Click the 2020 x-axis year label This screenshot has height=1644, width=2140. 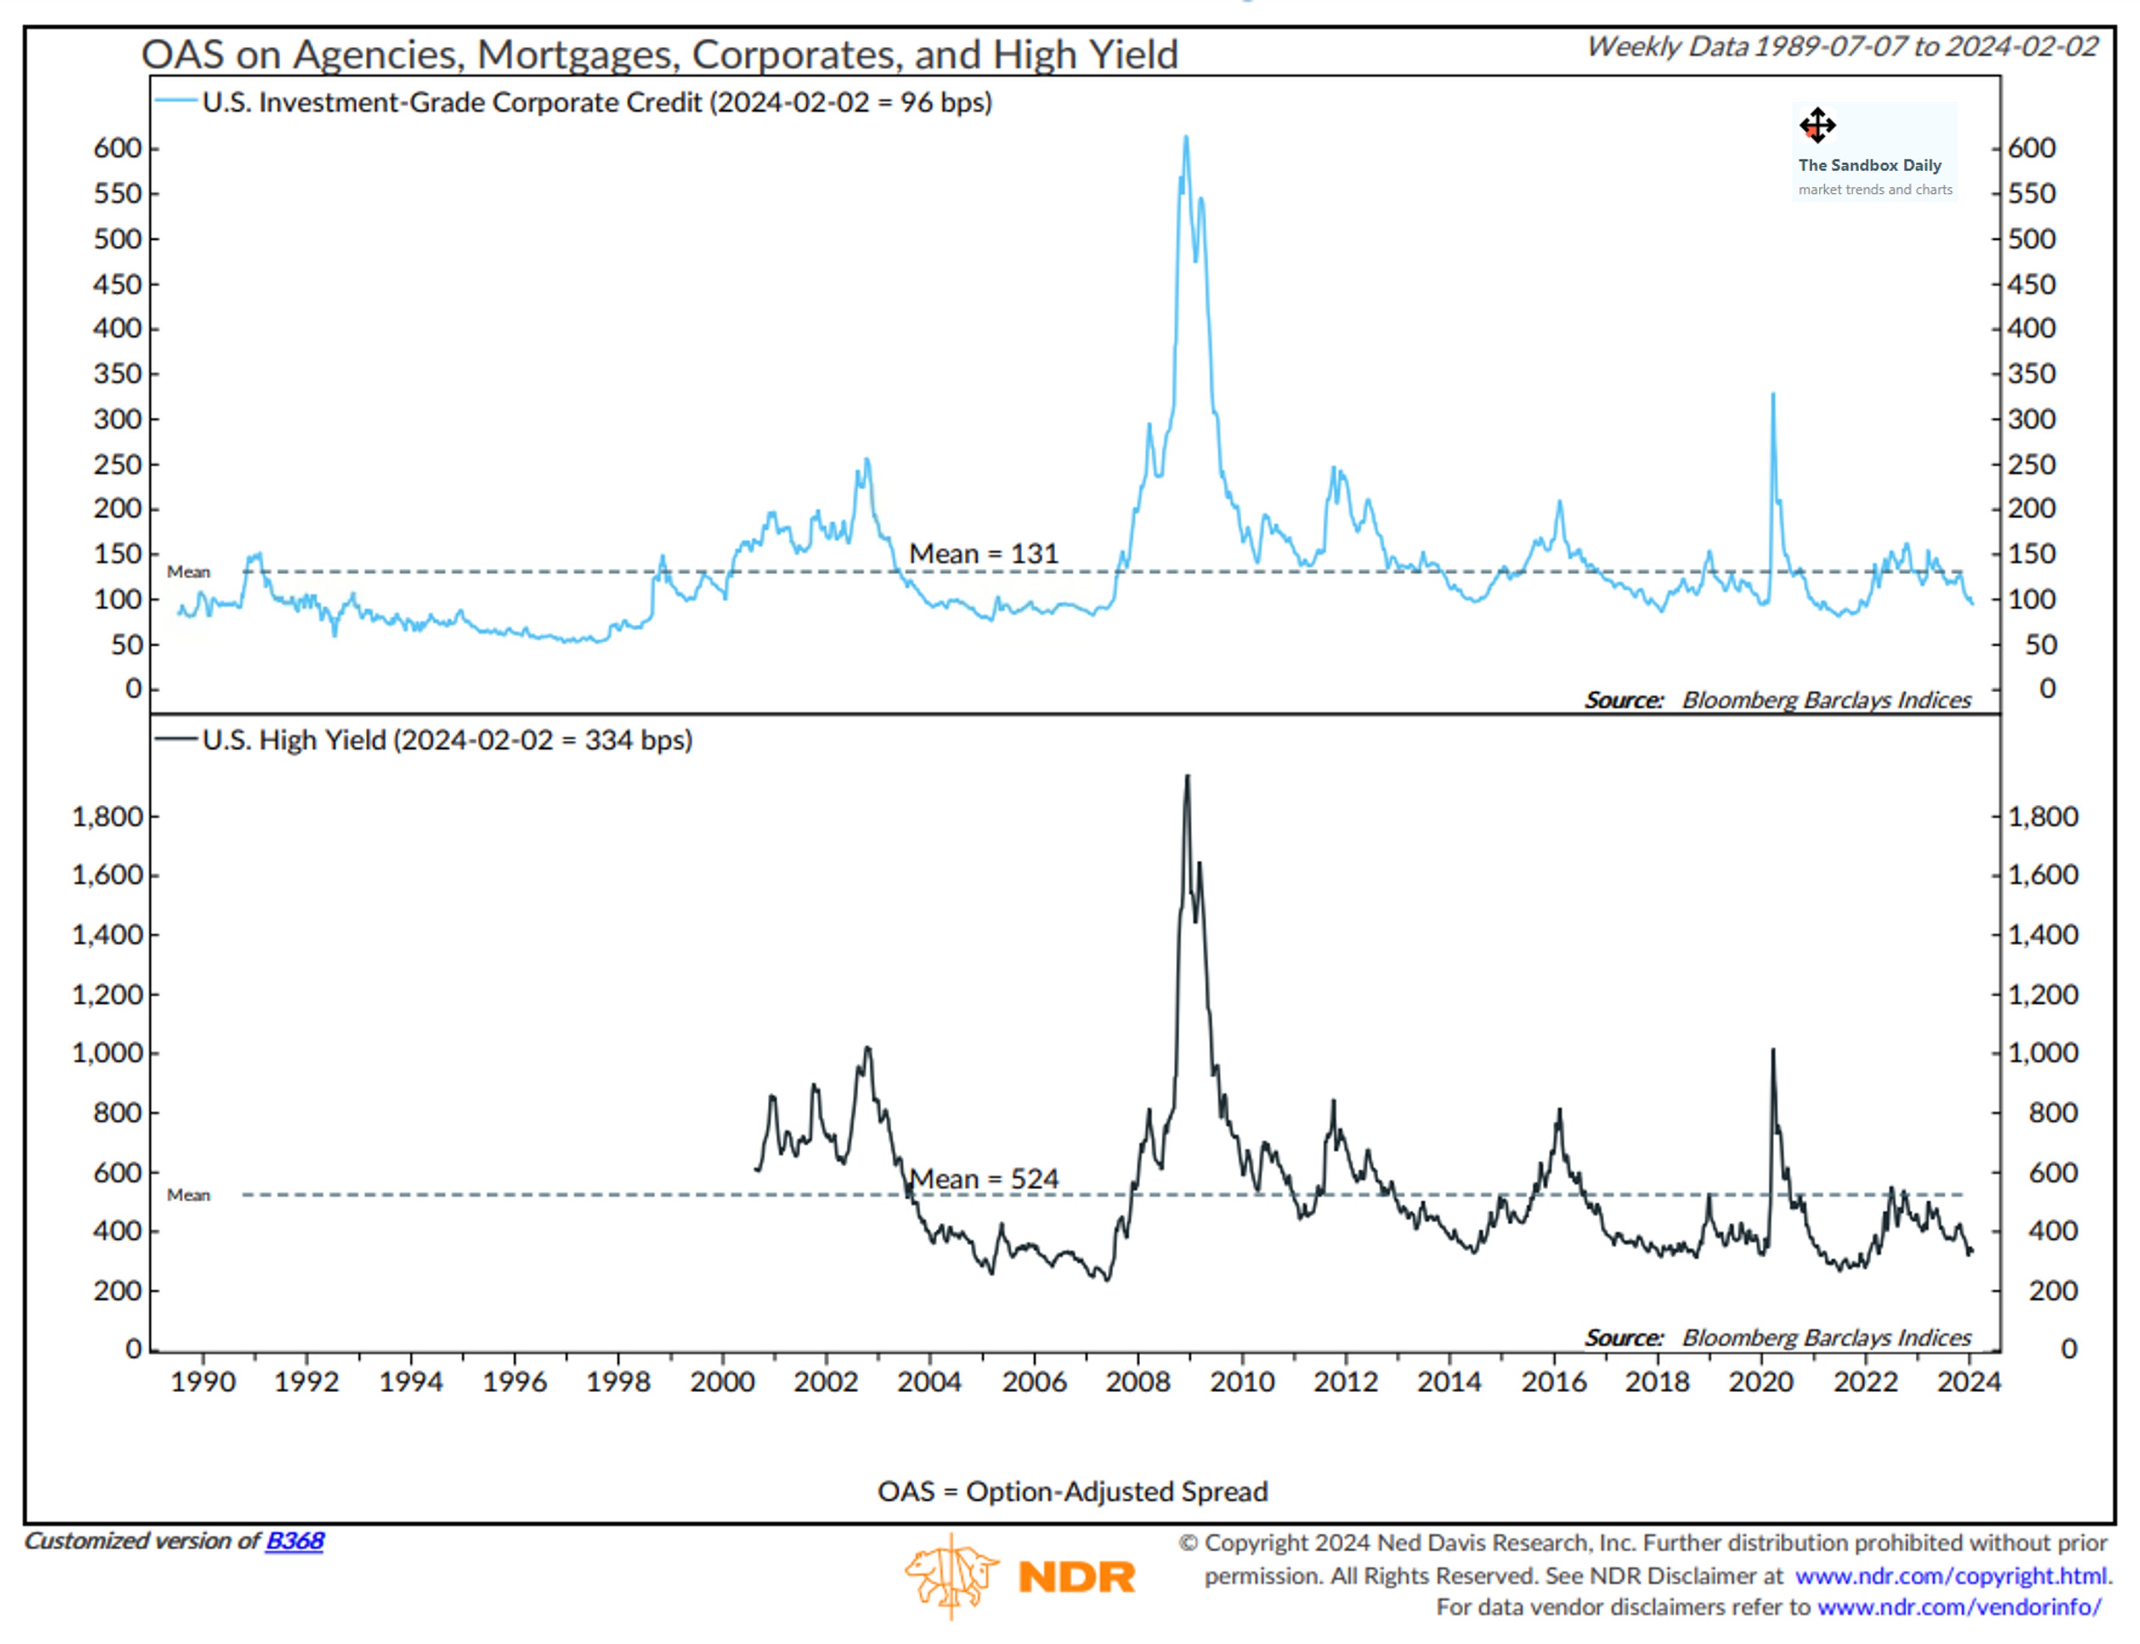[1760, 1382]
